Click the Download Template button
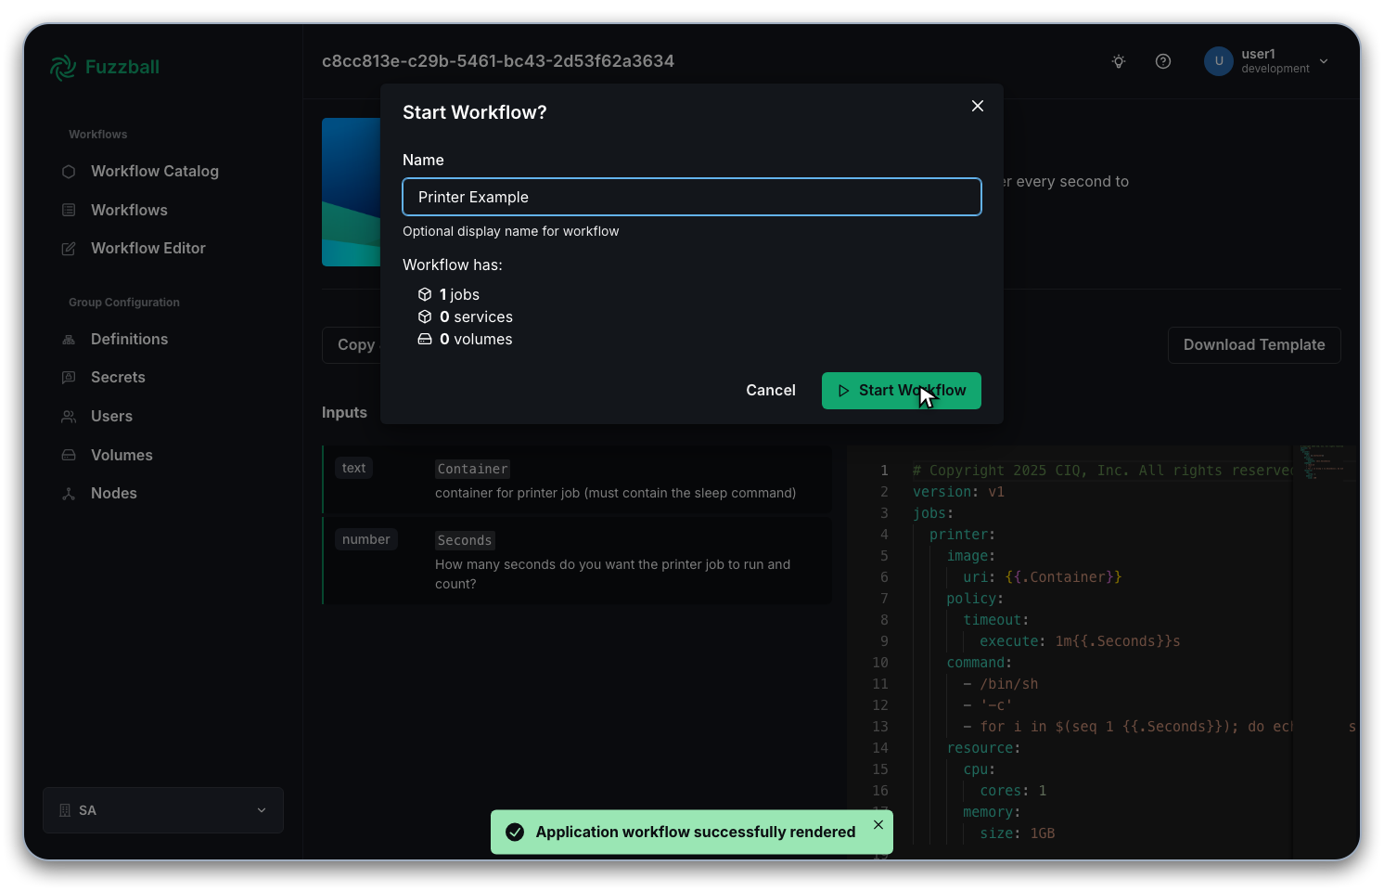 1254,344
